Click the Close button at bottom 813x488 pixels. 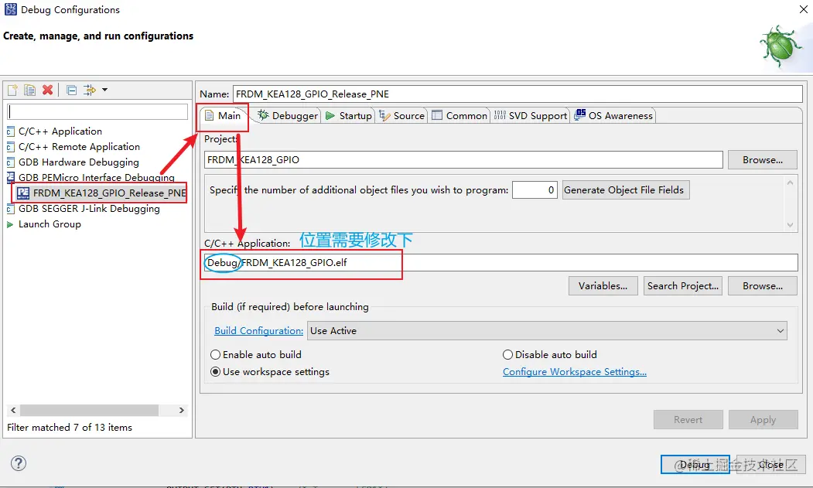[770, 464]
